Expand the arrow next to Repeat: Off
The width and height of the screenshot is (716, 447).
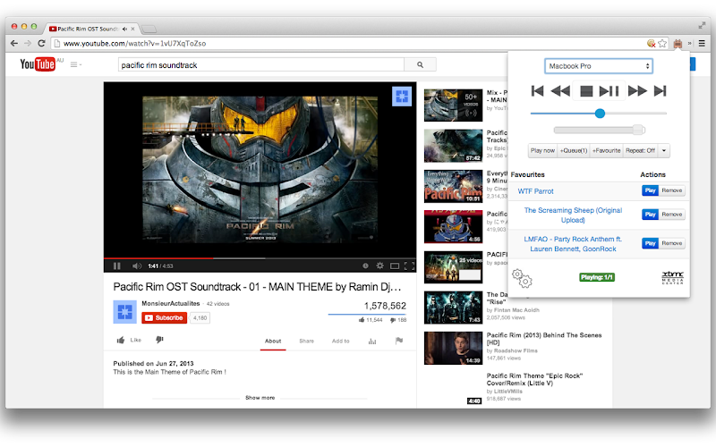(x=664, y=150)
